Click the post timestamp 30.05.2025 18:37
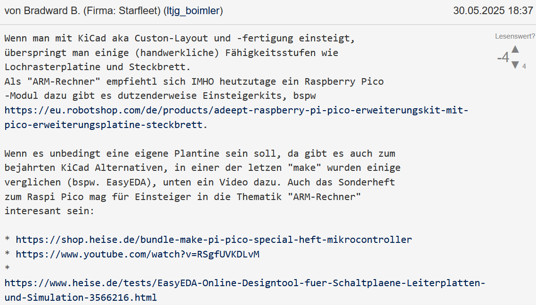 (x=493, y=11)
